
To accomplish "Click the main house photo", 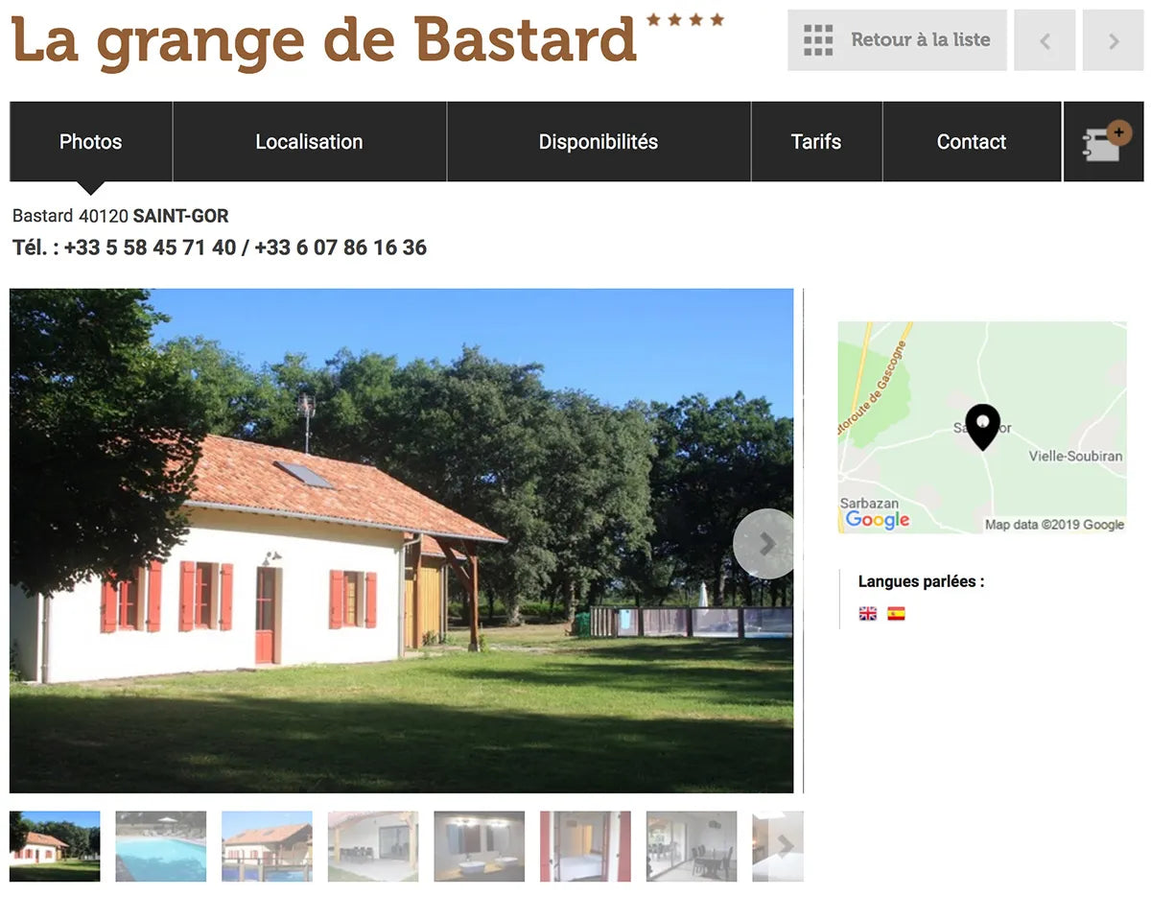I will click(x=402, y=541).
